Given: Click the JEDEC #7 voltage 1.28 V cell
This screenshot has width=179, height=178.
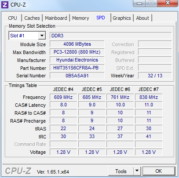Looking at the screenshot, I should (149, 152).
